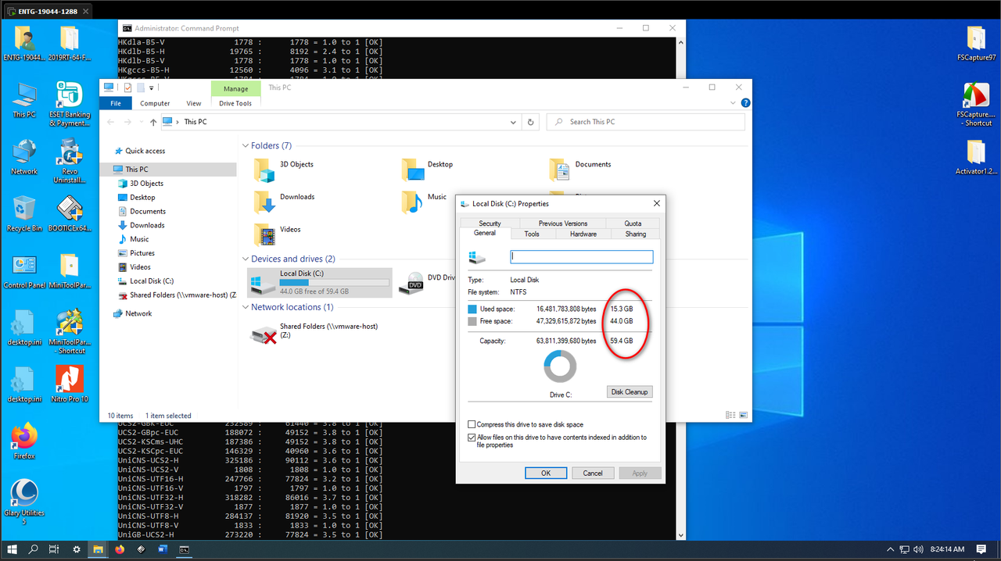Viewport: 1001px width, 561px height.
Task: Open the File menu in Explorer
Action: point(115,103)
